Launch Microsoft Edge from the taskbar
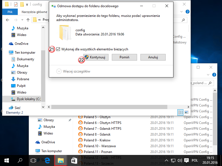 pyautogui.click(x=47, y=160)
